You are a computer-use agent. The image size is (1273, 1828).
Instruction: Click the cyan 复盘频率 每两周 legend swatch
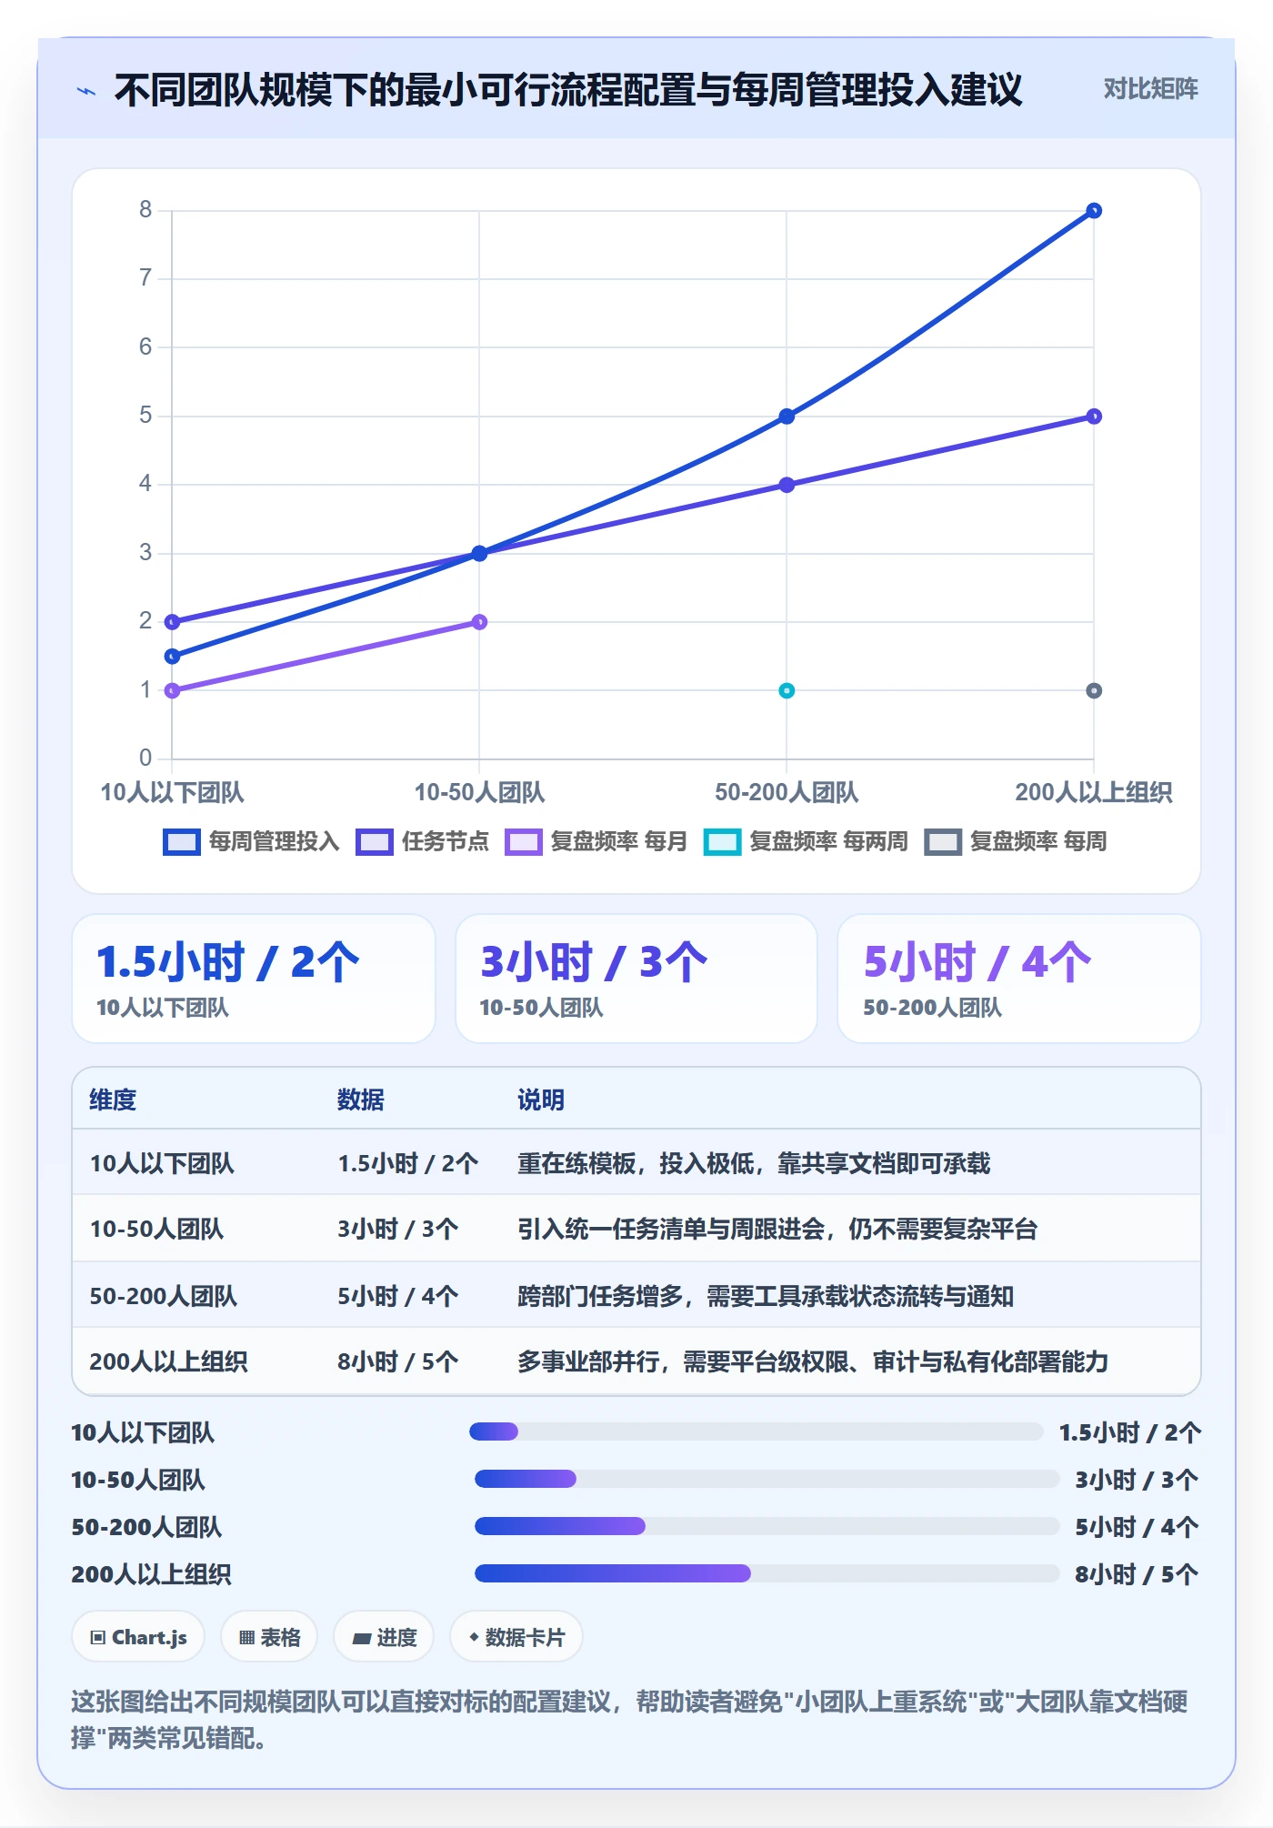point(722,842)
